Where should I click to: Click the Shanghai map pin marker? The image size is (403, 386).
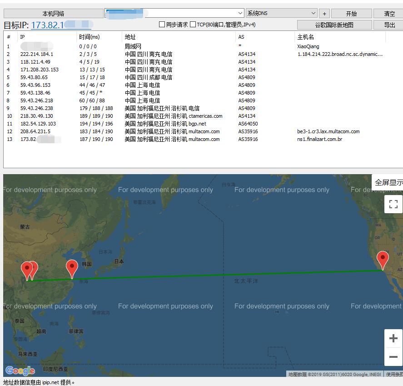point(72,268)
